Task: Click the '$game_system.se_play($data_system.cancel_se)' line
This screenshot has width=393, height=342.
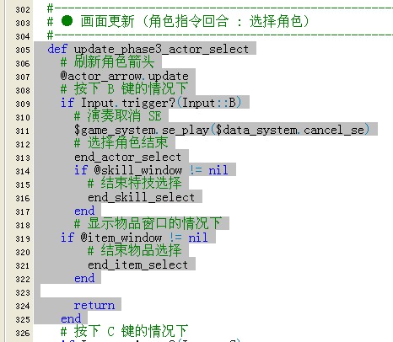Action: click(222, 130)
